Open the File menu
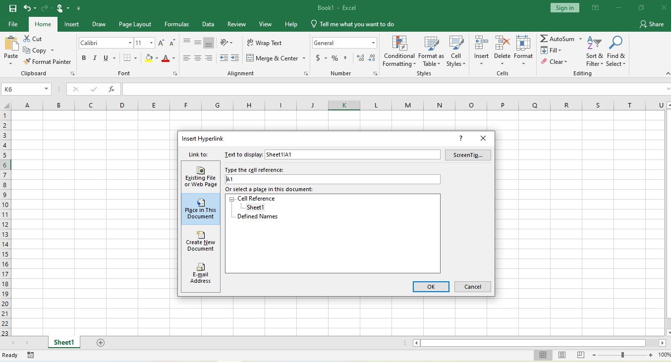The image size is (671, 362). 13,24
